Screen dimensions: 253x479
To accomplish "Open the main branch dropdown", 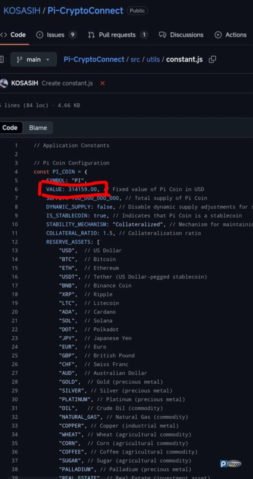I will 33,59.
